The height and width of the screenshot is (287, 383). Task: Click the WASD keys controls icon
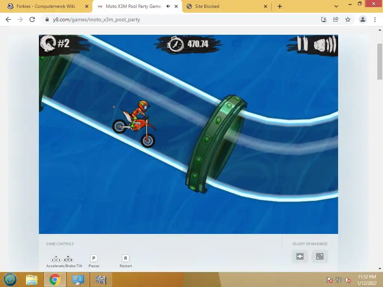click(x=68, y=259)
